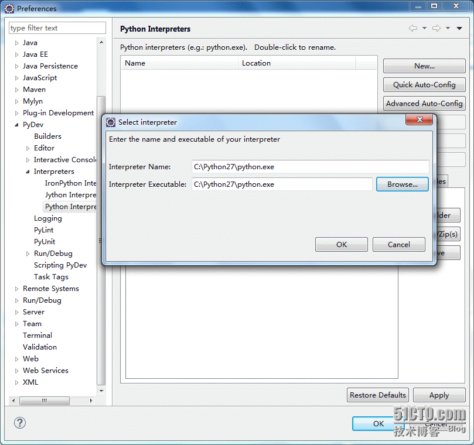Open back history dropdown arrow

[424, 28]
